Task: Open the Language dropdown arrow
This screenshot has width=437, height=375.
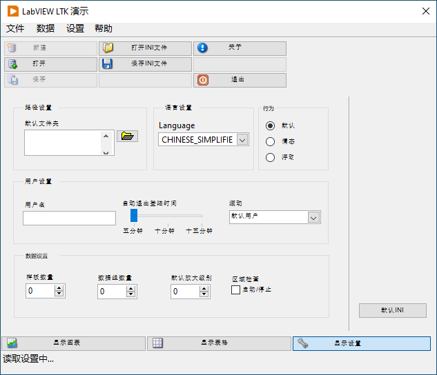Action: coord(242,140)
